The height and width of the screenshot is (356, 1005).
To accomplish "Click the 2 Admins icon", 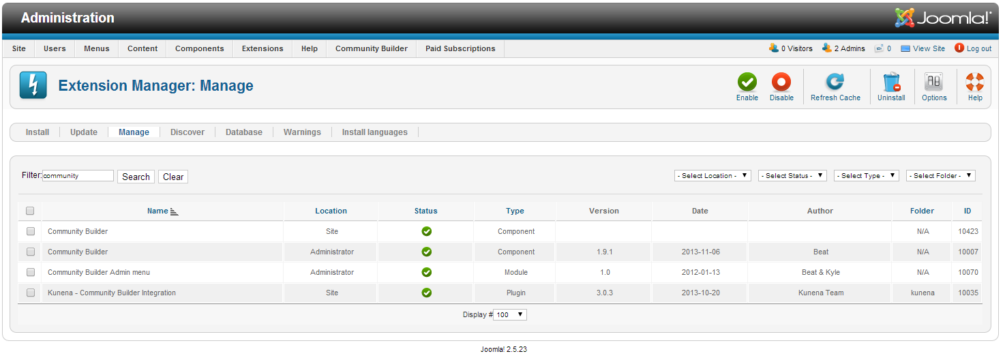I will pos(827,48).
